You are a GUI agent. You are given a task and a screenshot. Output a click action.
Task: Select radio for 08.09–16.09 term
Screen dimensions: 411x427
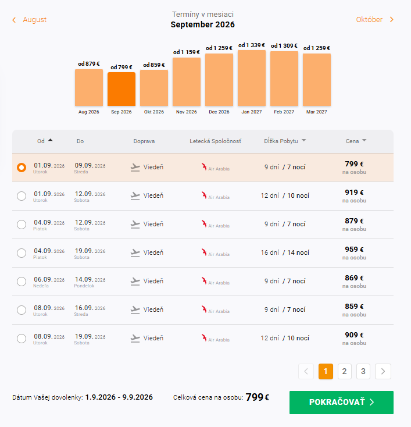pos(22,310)
